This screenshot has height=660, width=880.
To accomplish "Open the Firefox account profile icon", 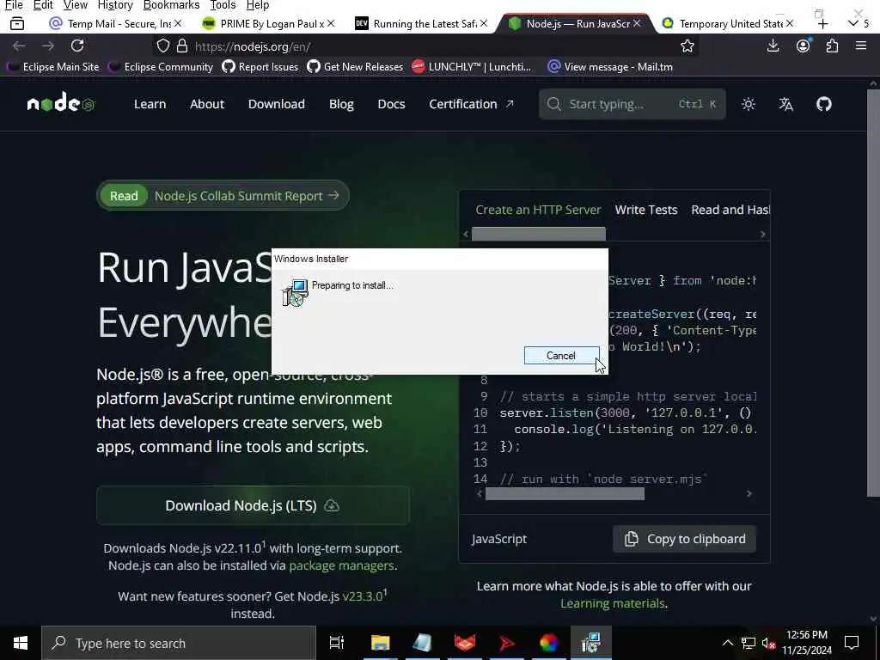I will click(804, 46).
